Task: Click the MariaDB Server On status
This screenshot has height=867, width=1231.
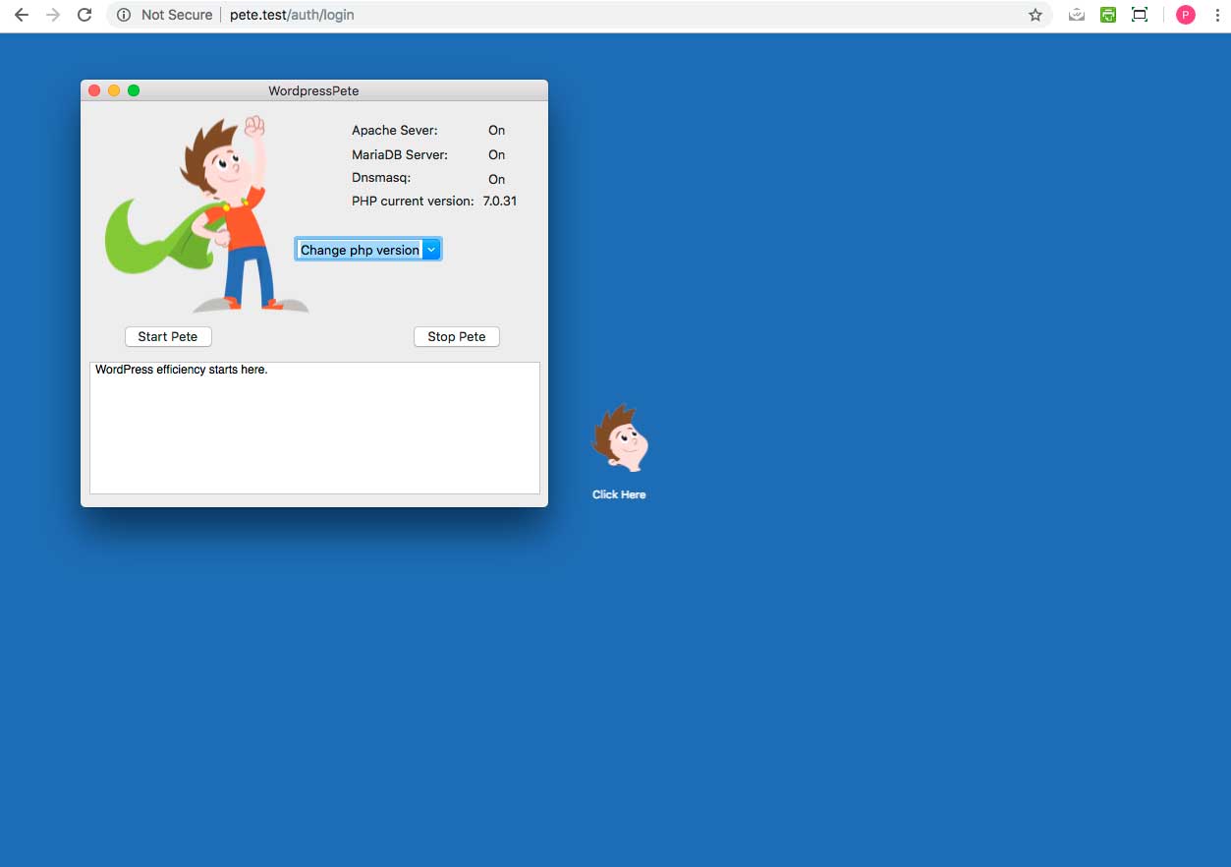Action: coord(497,154)
